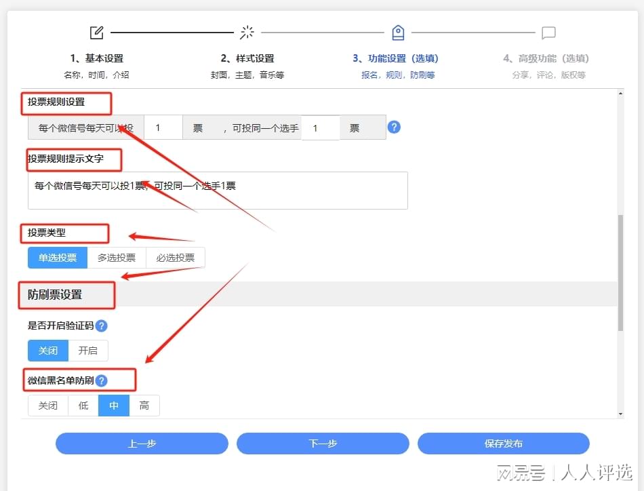
Task: Open help icon beside voting rule fields
Action: (x=394, y=127)
